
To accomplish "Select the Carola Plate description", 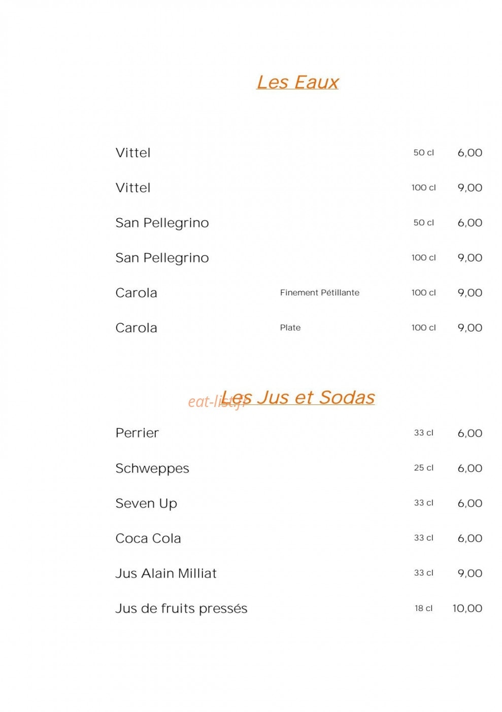I will tap(290, 328).
